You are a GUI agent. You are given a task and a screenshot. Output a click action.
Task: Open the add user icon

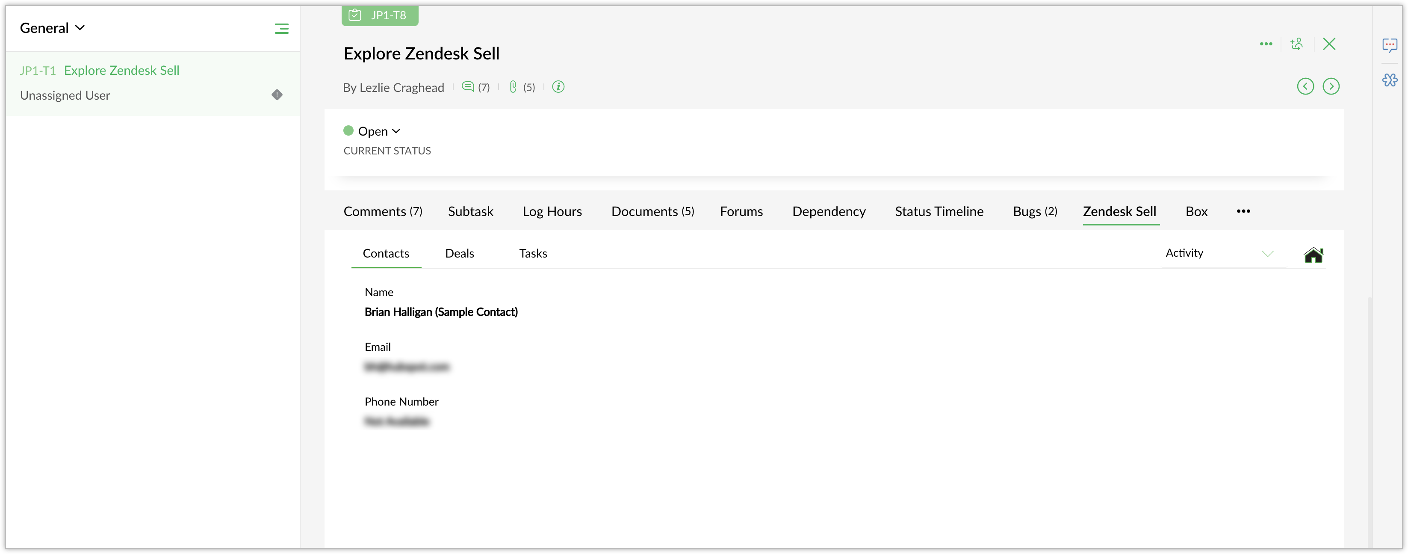(1296, 44)
